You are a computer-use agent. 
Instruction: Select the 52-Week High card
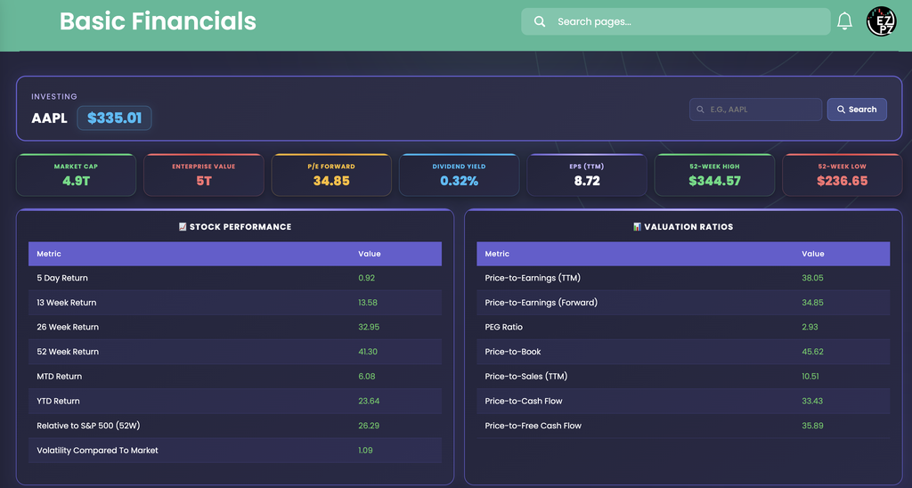pos(714,175)
